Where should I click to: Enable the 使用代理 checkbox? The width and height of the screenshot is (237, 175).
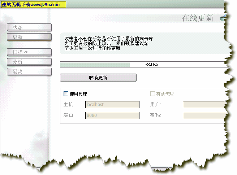[x=66, y=94]
